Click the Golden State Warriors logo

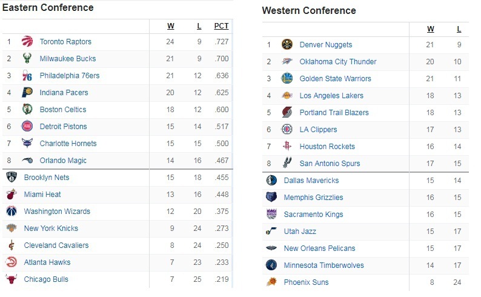pos(287,78)
